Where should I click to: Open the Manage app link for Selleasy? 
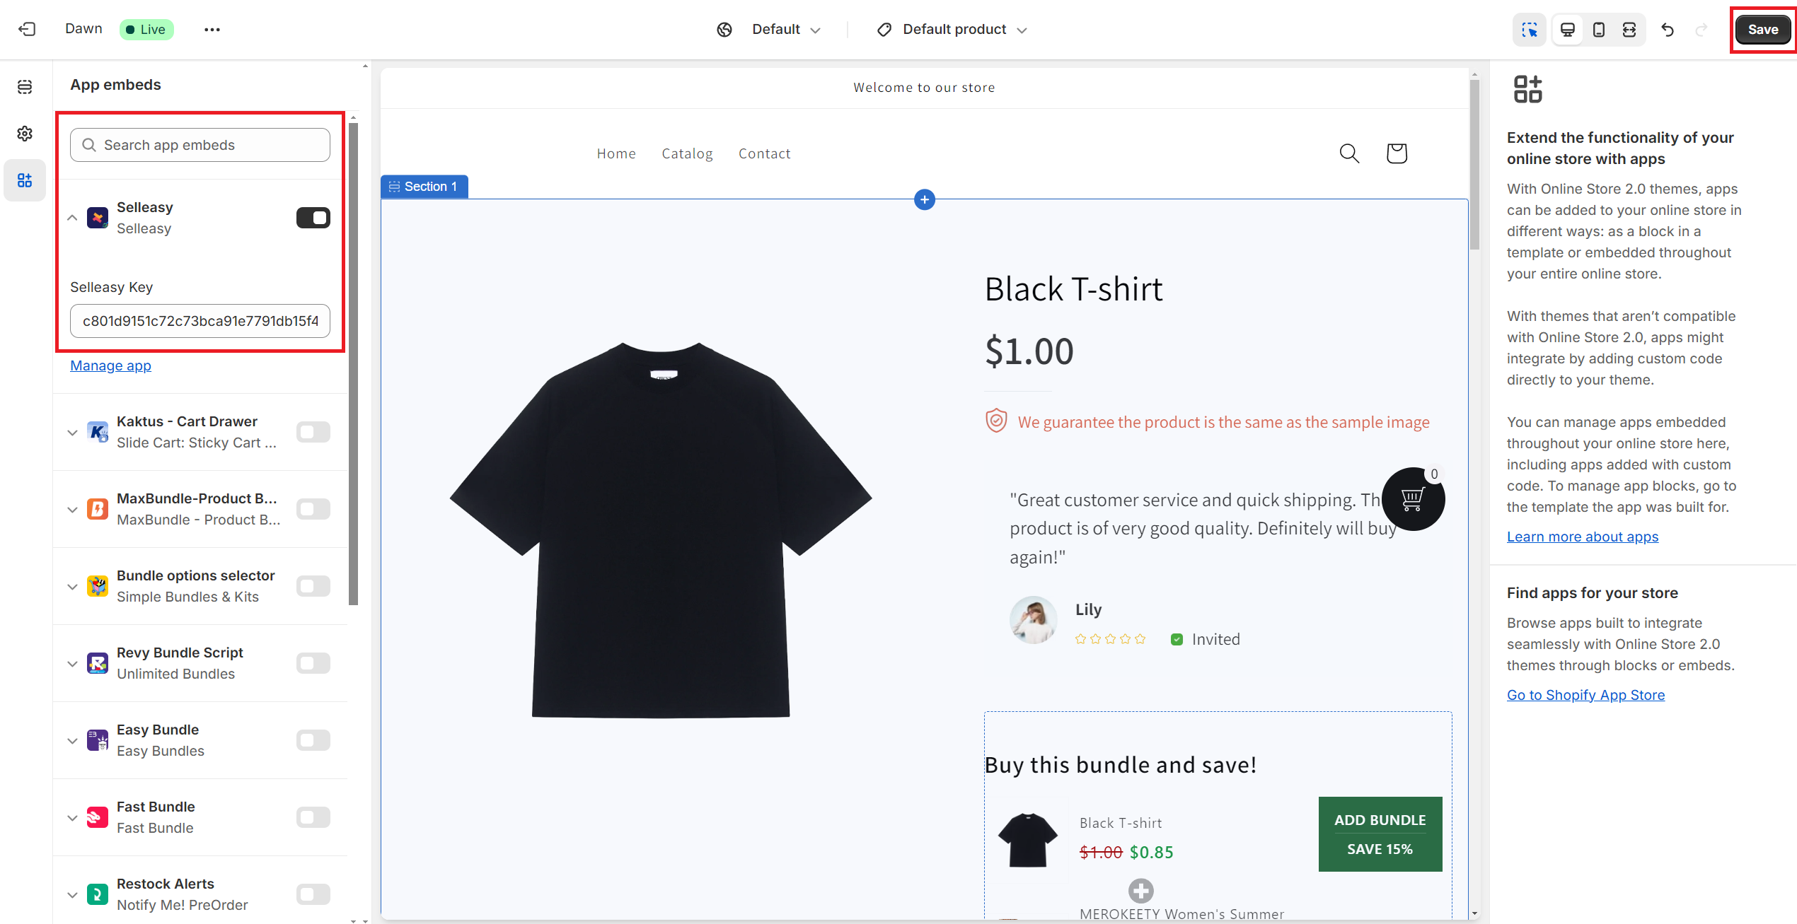click(x=110, y=365)
